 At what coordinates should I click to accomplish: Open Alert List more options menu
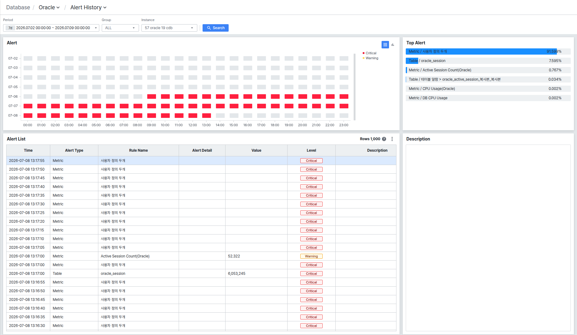coord(392,139)
